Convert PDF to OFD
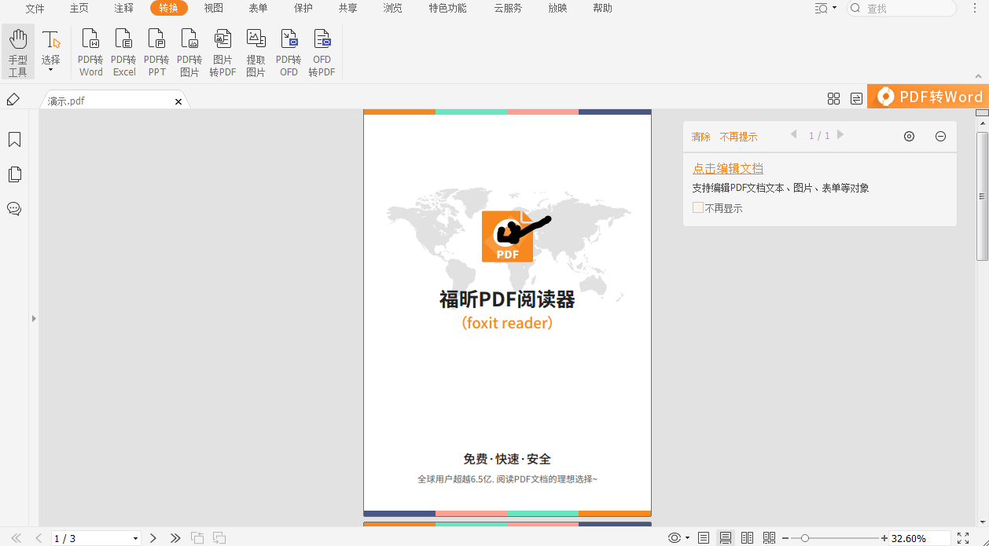 click(x=289, y=53)
